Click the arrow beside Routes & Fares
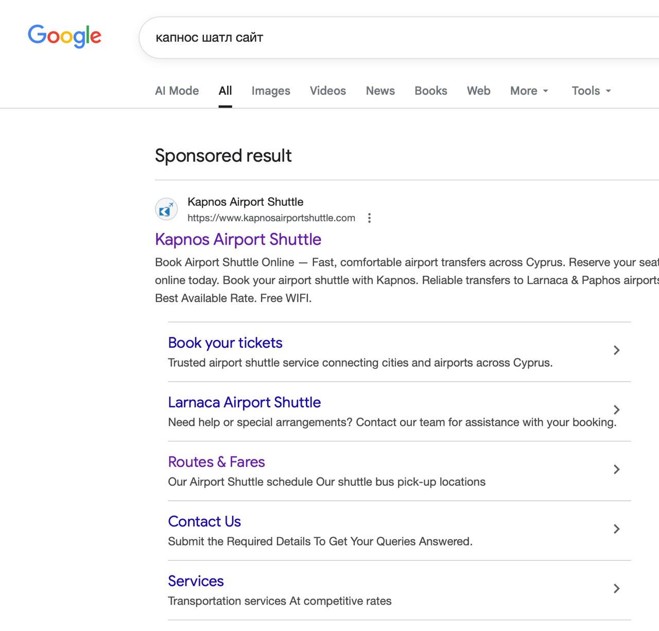 coord(616,470)
